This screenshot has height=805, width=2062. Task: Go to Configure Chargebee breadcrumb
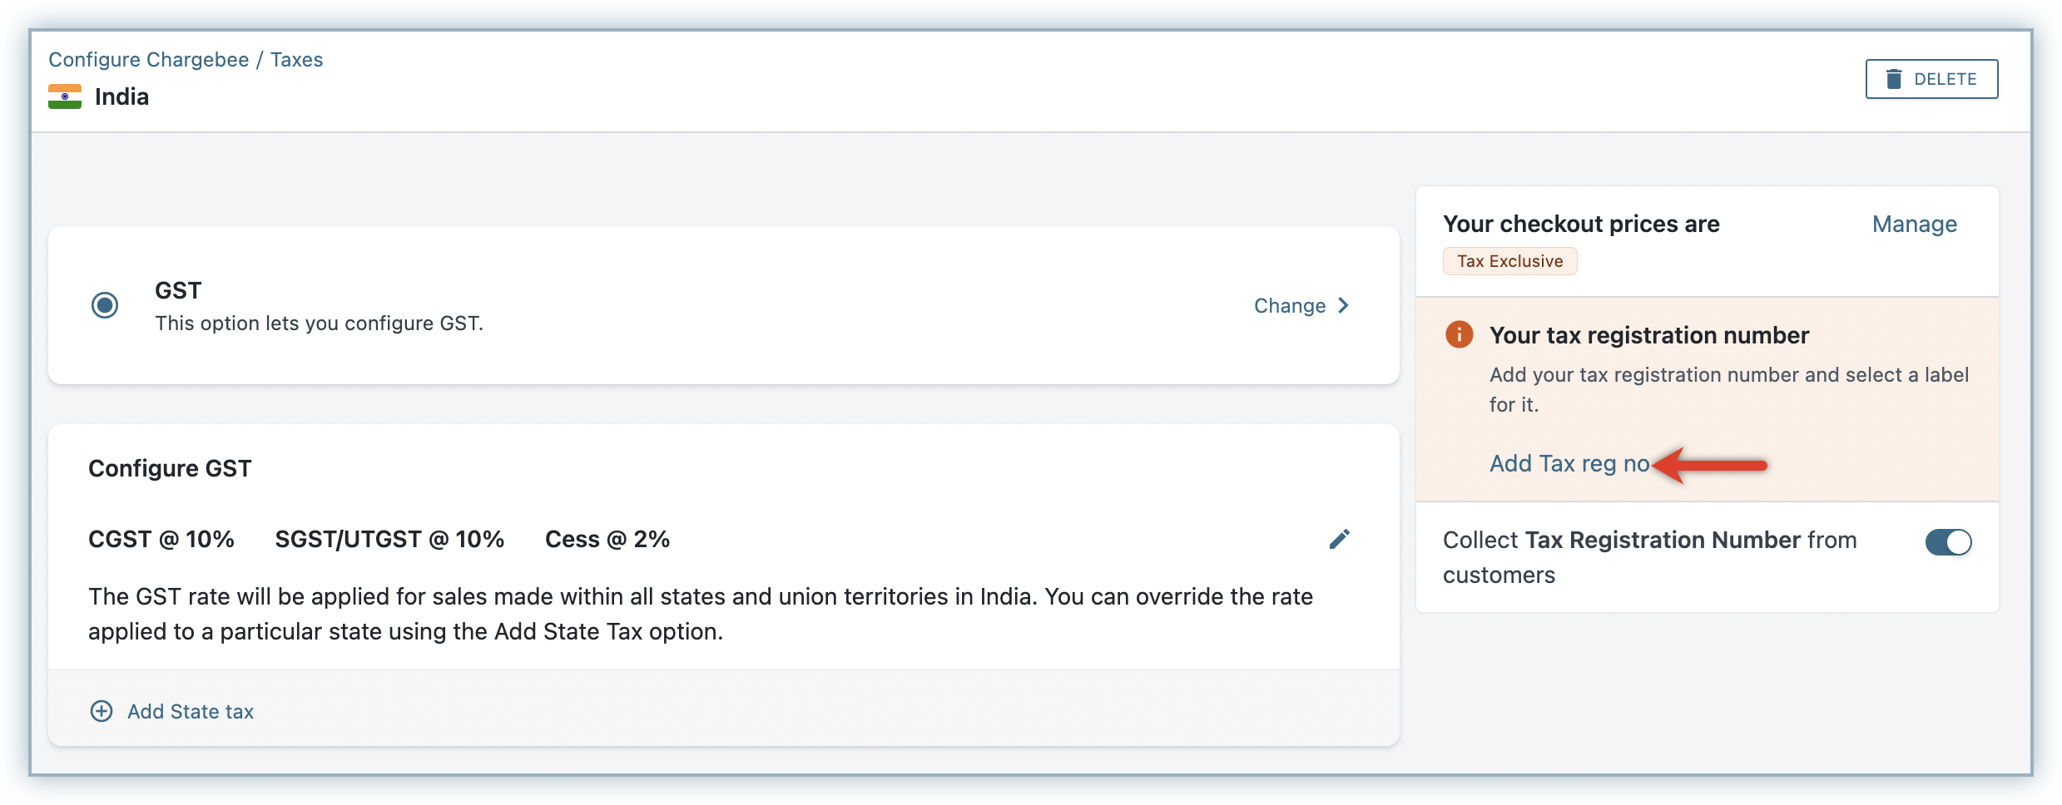(148, 60)
